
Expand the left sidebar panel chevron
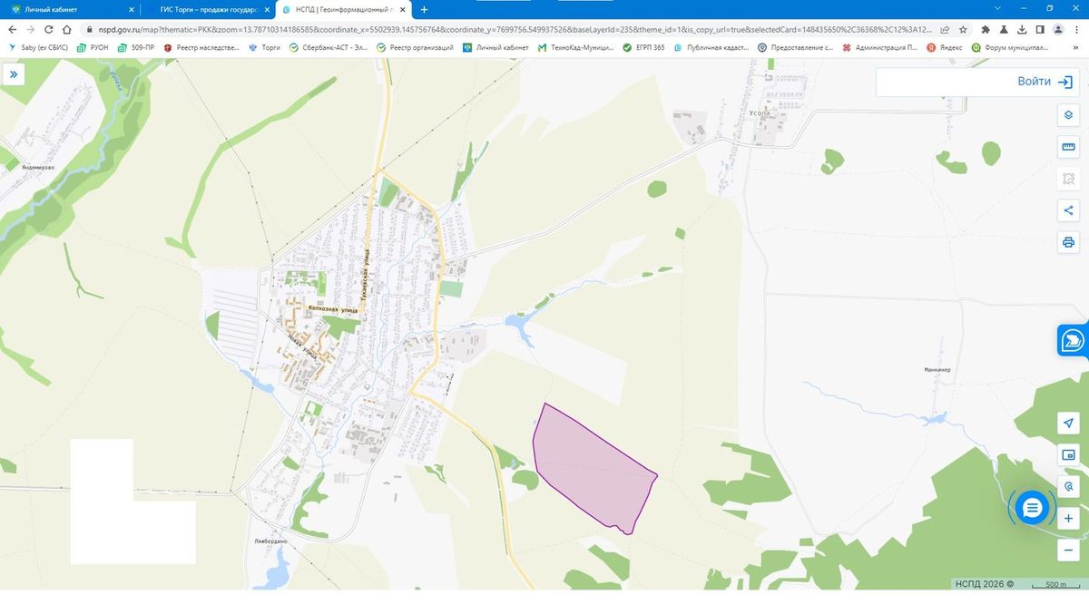pos(14,74)
